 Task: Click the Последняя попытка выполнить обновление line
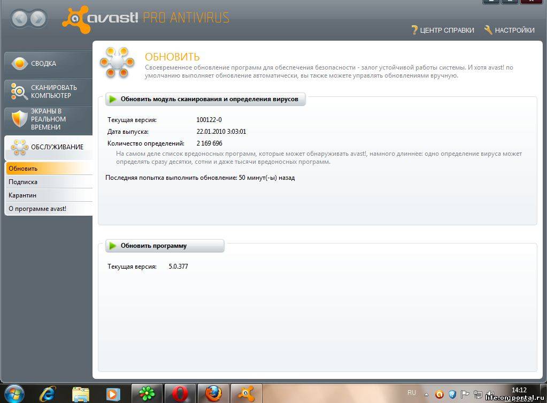point(200,178)
